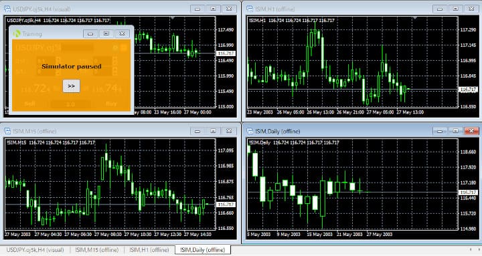Click 117.290 on H1 chart price axis
This screenshot has width=482, height=256.
point(468,30)
